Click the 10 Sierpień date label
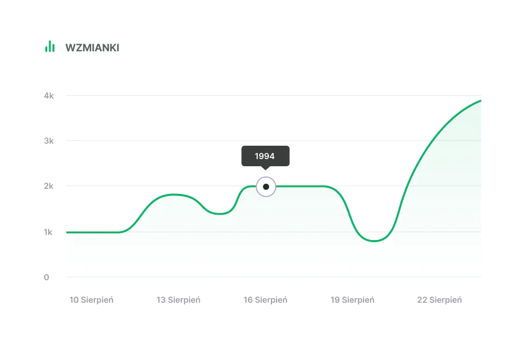Viewport: 523px width, 353px height. (x=91, y=300)
